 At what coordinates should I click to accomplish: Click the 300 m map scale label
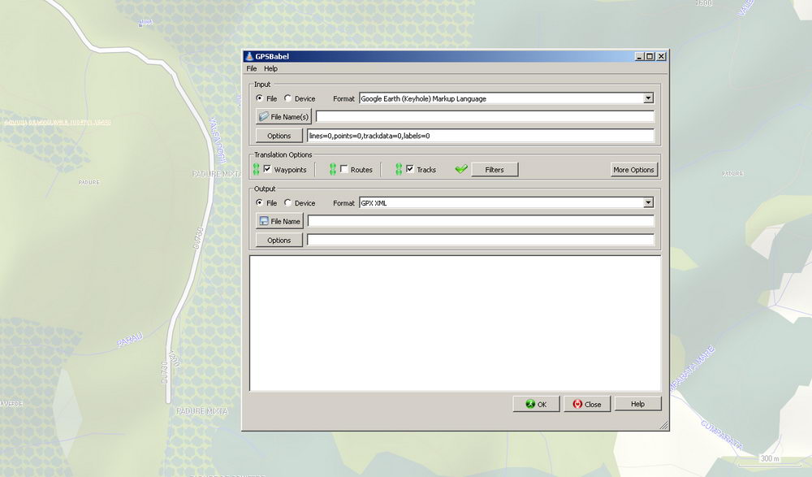[x=770, y=458]
